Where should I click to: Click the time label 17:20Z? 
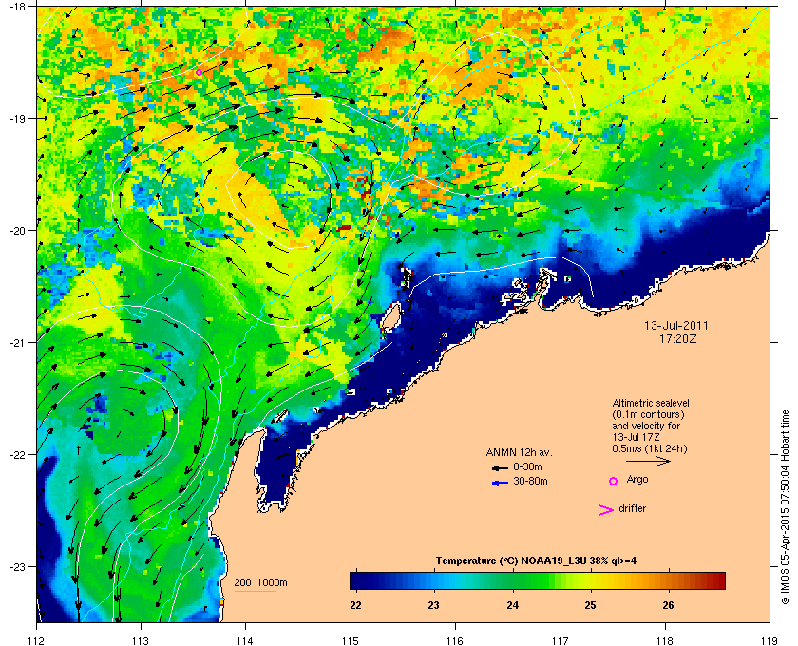[677, 338]
